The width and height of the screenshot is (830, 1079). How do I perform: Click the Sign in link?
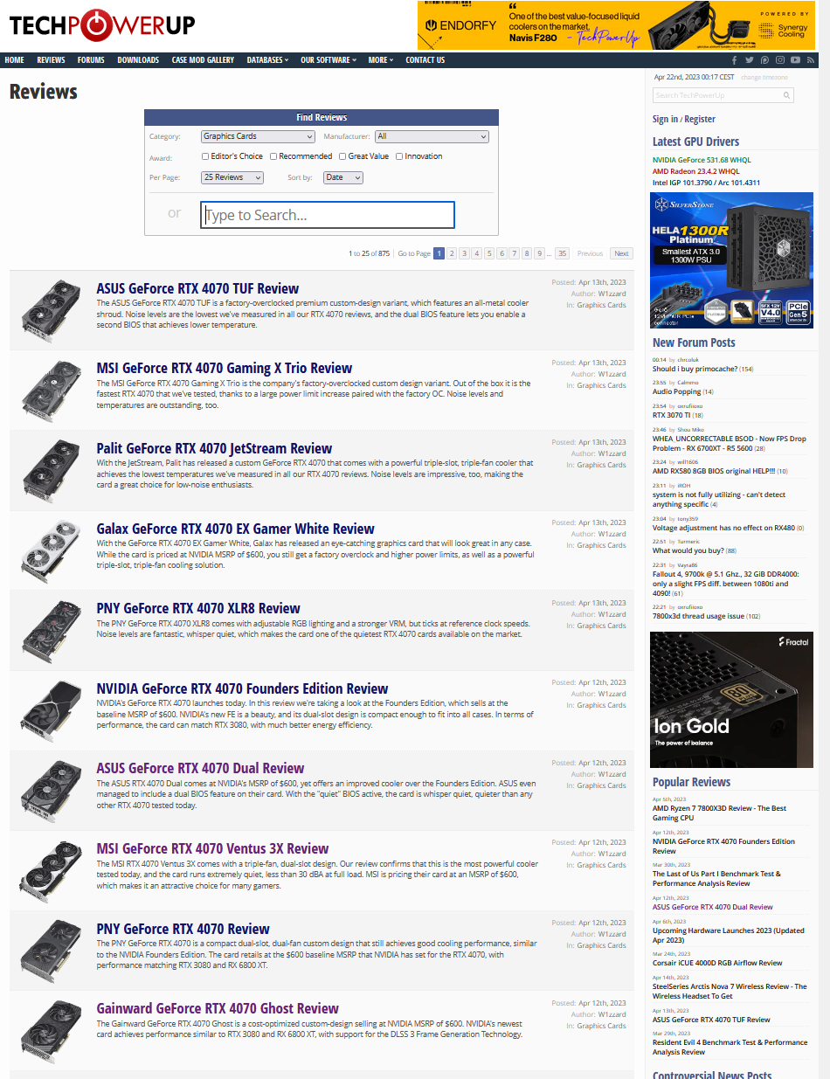[665, 119]
